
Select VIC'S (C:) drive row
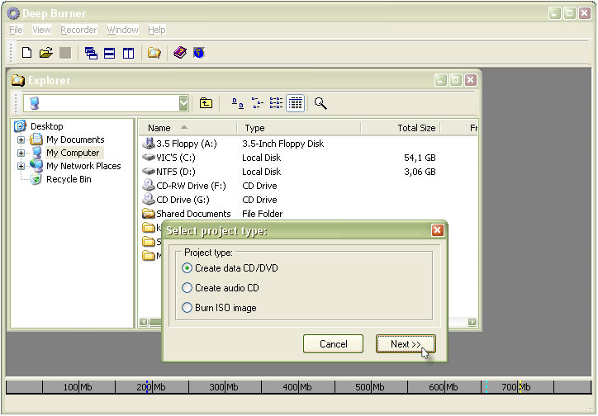click(x=308, y=158)
